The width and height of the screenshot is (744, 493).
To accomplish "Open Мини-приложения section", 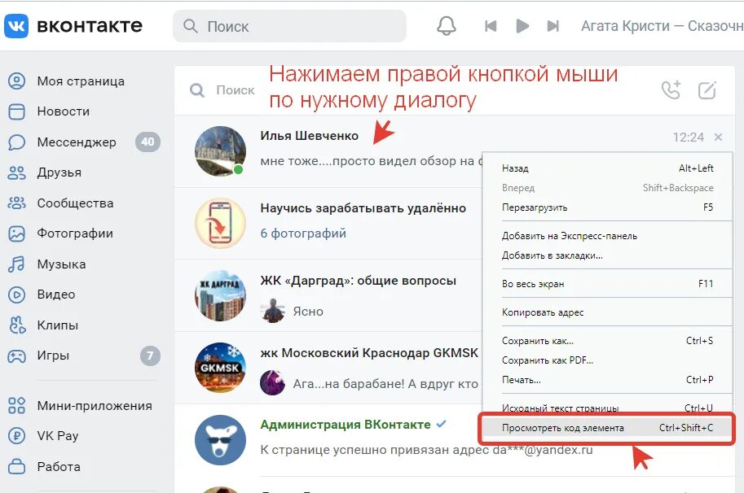I will coord(95,406).
